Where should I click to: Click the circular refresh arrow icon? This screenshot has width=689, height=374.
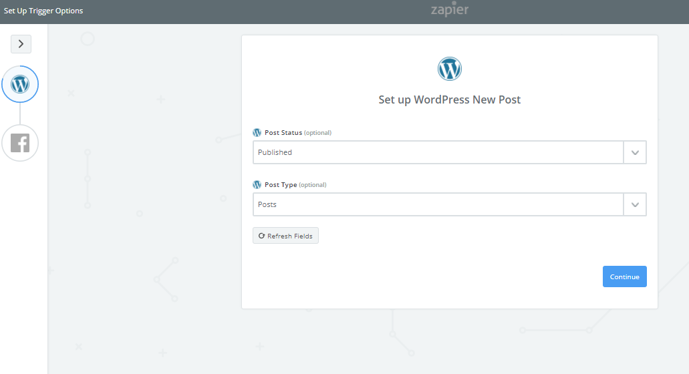261,236
